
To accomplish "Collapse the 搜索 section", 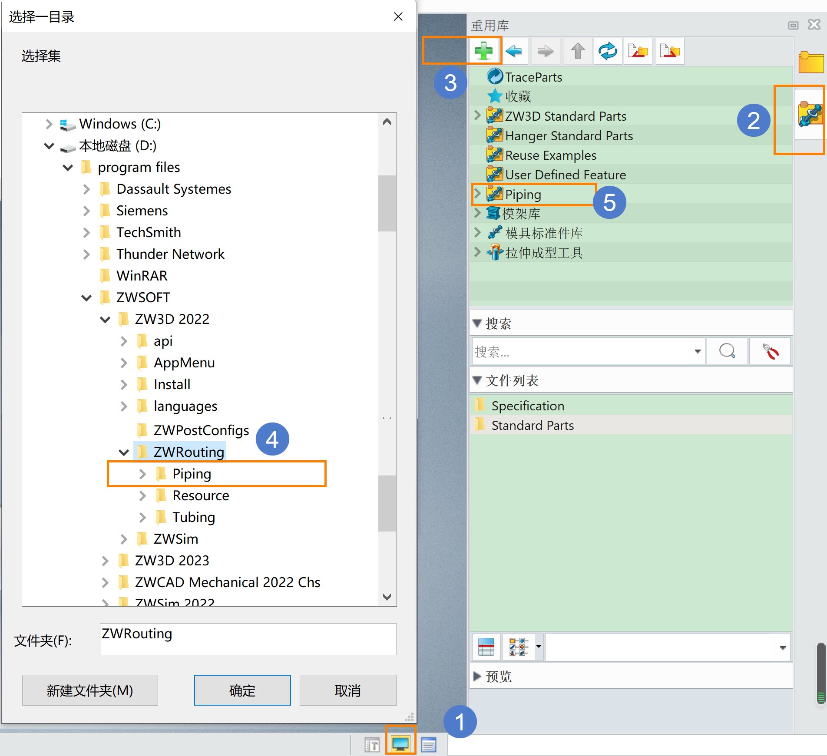I will point(477,324).
